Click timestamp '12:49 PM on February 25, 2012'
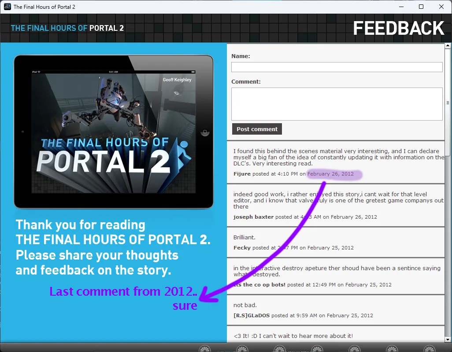452x352 pixels. pos(352,285)
